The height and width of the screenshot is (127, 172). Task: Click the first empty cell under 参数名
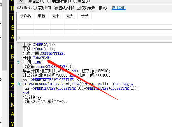pos(26,22)
